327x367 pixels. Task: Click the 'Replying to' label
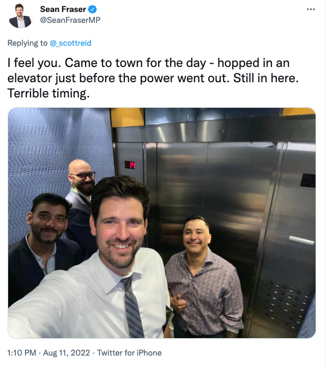27,43
